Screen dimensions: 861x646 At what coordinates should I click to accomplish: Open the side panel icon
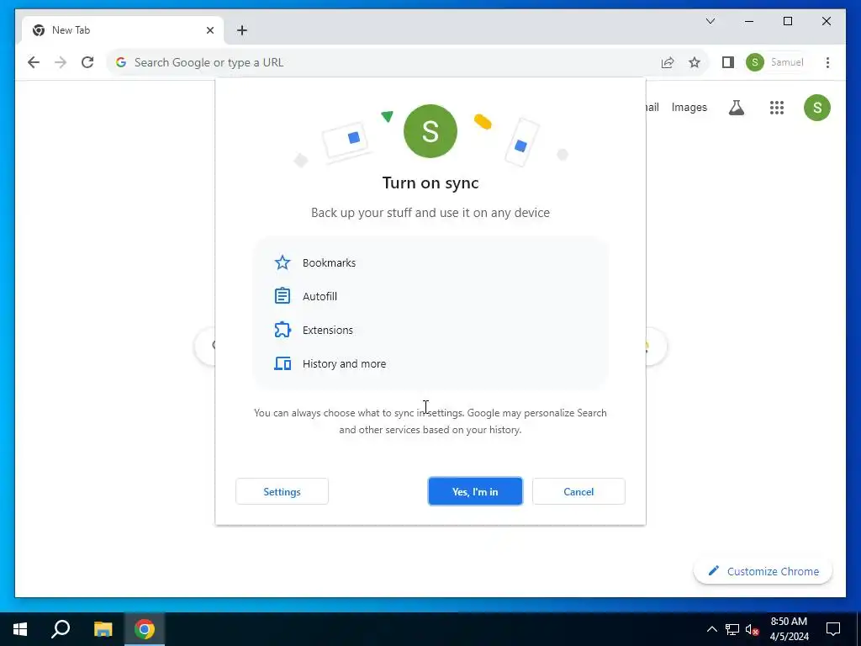tap(728, 62)
